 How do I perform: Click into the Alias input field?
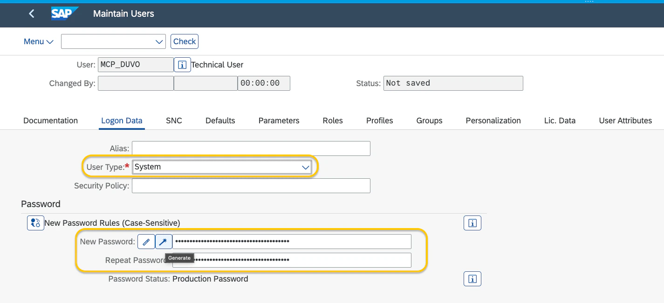[251, 148]
